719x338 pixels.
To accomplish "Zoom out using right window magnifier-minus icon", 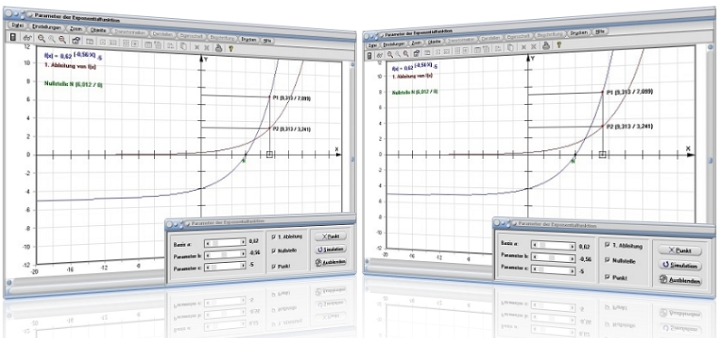I will [406, 53].
